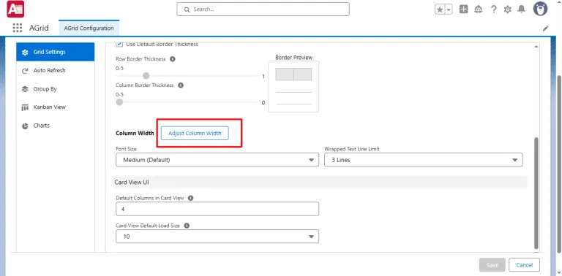Click the pencil edit icon
The height and width of the screenshot is (276, 562).
(x=545, y=28)
